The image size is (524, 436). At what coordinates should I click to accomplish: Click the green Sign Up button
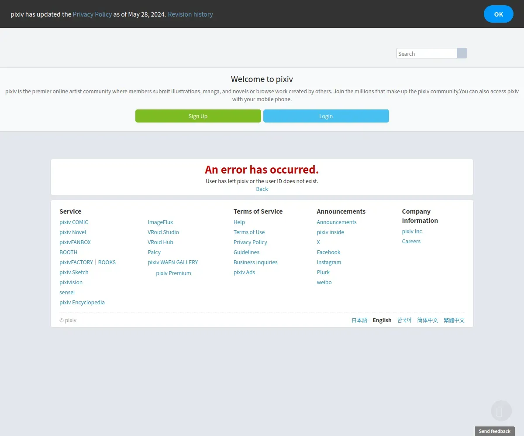198,116
